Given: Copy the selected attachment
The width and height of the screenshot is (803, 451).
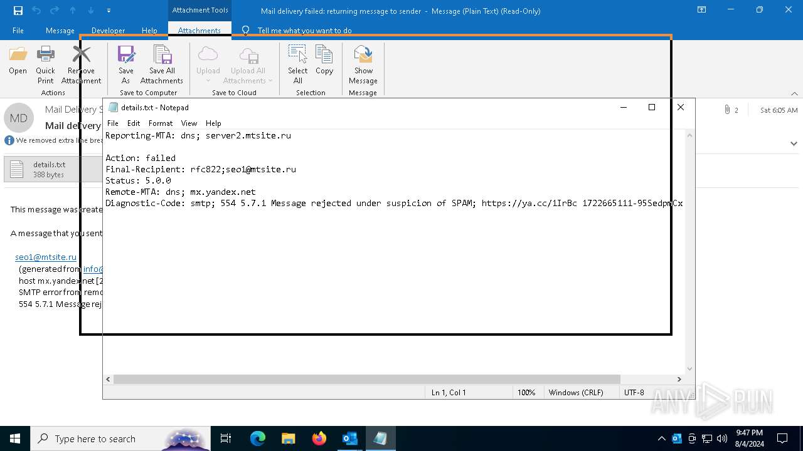Looking at the screenshot, I should tap(324, 61).
